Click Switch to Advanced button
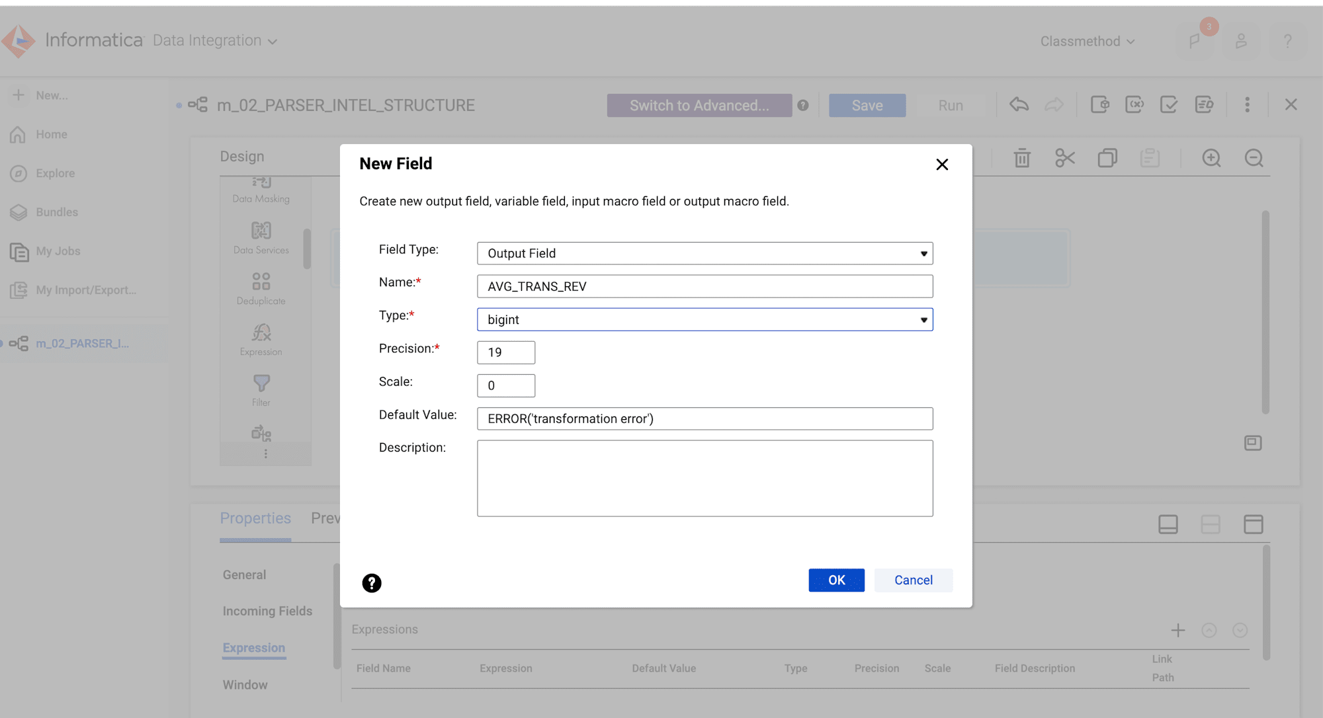 click(699, 105)
